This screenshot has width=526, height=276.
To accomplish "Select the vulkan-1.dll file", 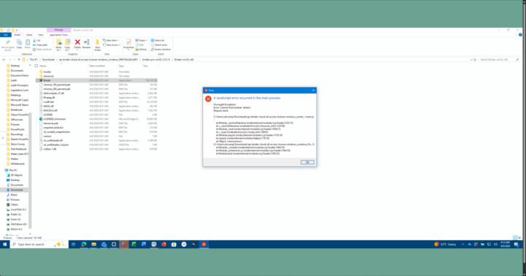I will coord(50,149).
